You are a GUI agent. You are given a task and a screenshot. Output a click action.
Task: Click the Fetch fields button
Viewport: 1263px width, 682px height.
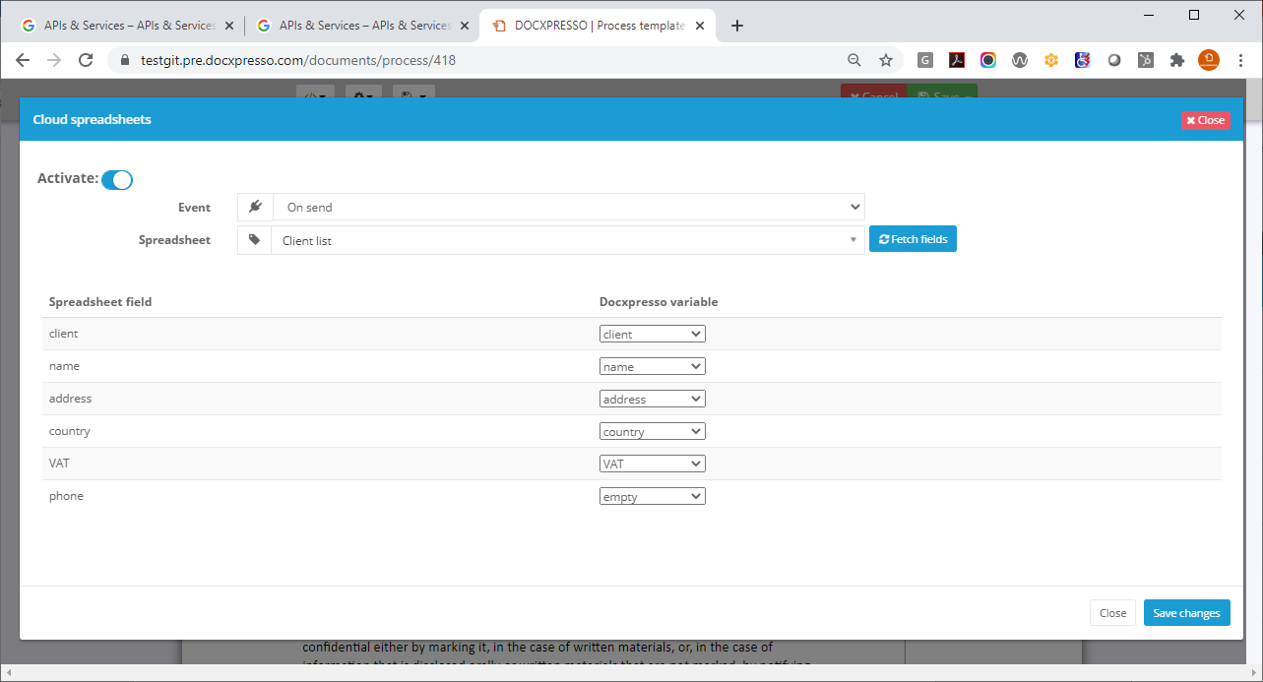coord(913,239)
